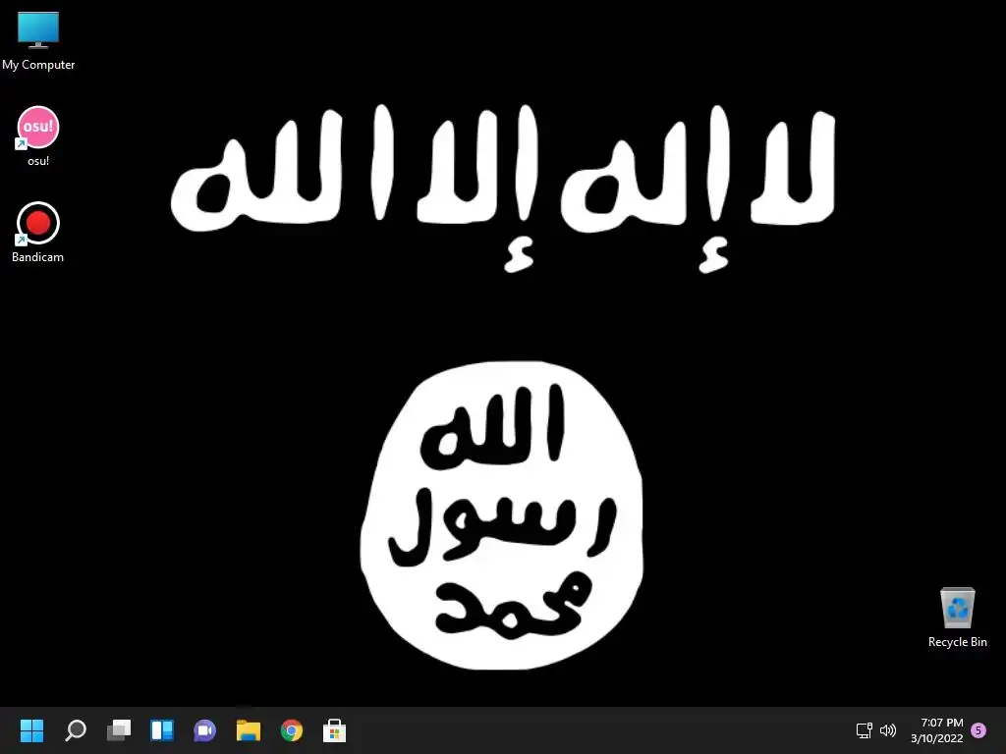Click the clock showing 7:07 PM

click(x=942, y=723)
